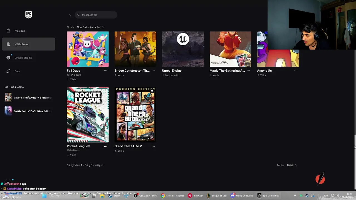Click Yükle under Magic The Gathering

tap(214, 75)
